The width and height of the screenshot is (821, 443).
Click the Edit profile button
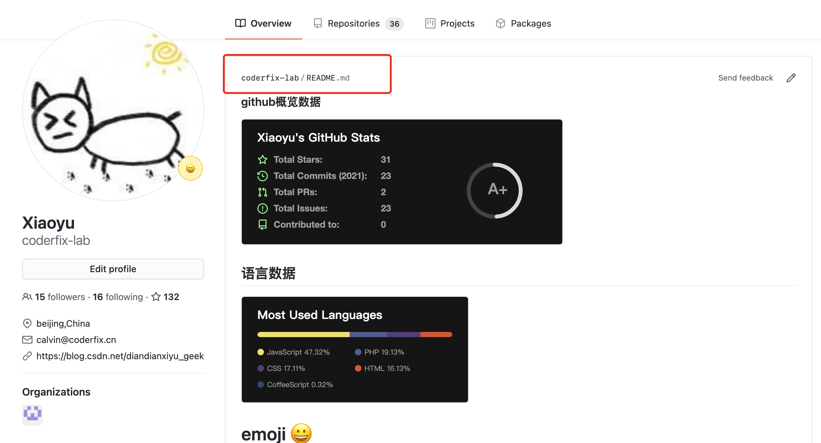tap(113, 268)
